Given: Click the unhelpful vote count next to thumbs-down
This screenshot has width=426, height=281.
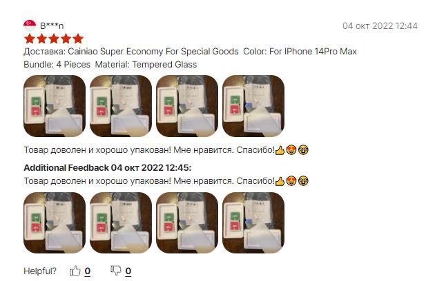Looking at the screenshot, I should pyautogui.click(x=128, y=271).
